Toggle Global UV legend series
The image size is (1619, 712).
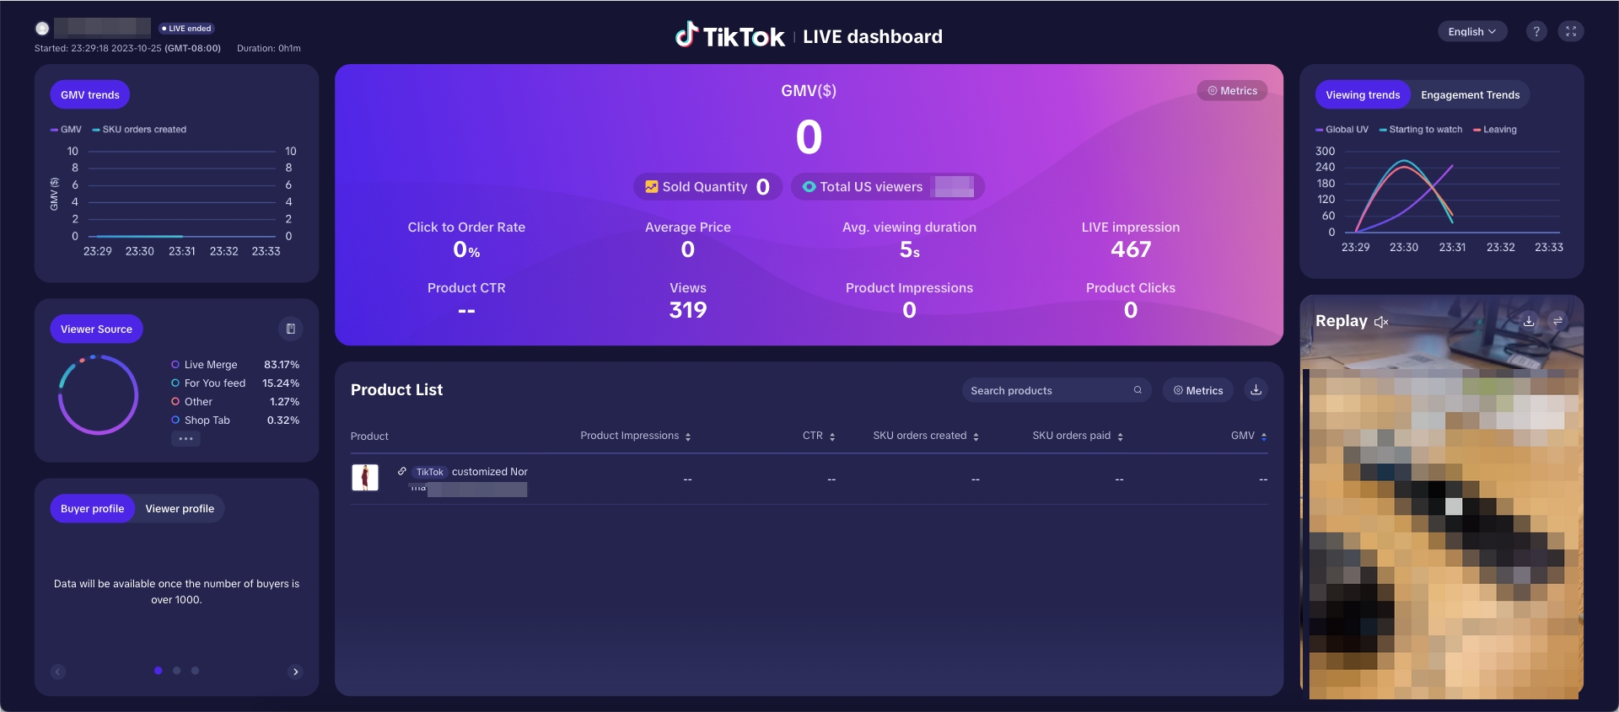click(x=1342, y=130)
